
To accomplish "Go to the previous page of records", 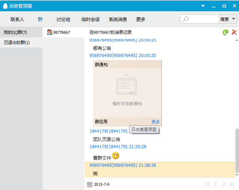I will pos(215,184).
